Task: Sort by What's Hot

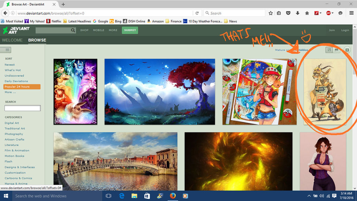Action: pos(13,70)
